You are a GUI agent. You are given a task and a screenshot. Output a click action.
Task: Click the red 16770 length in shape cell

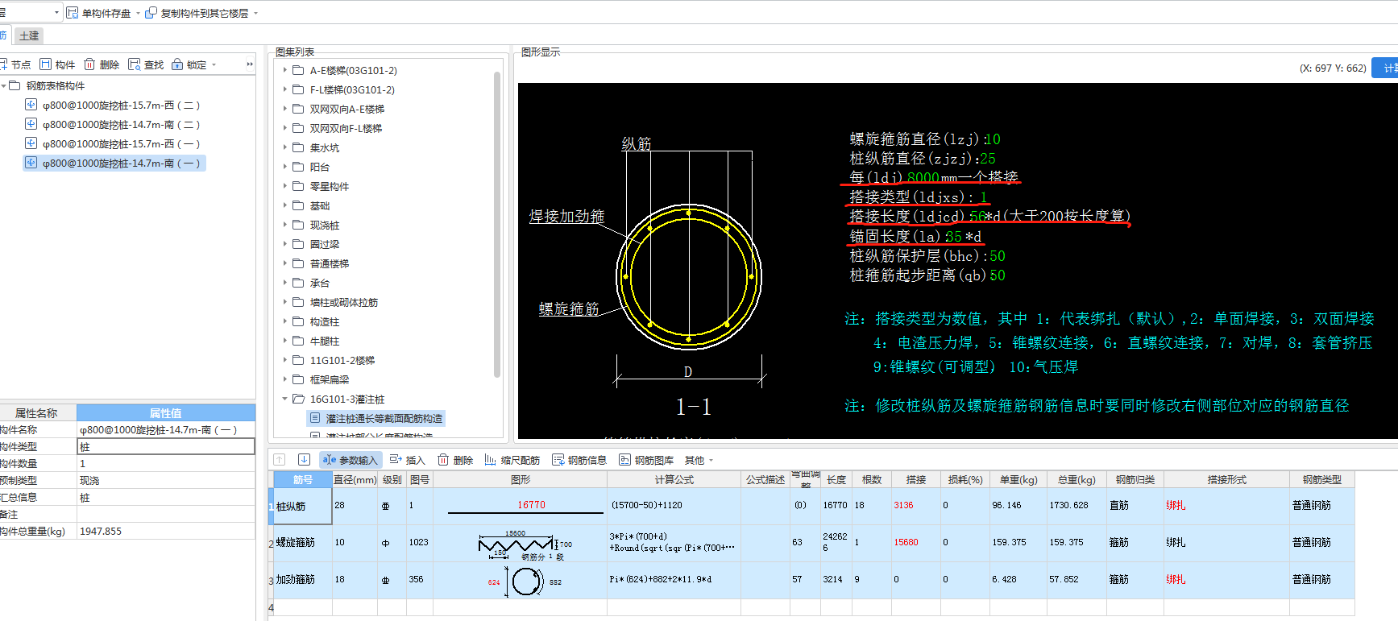[x=531, y=505]
